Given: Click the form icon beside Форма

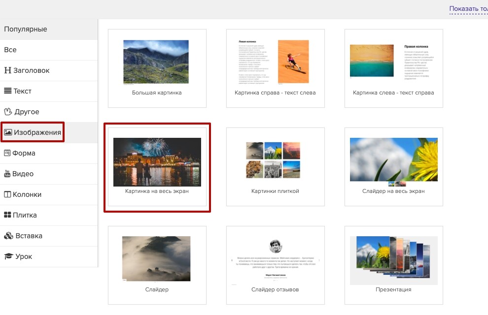Looking at the screenshot, I should point(7,153).
